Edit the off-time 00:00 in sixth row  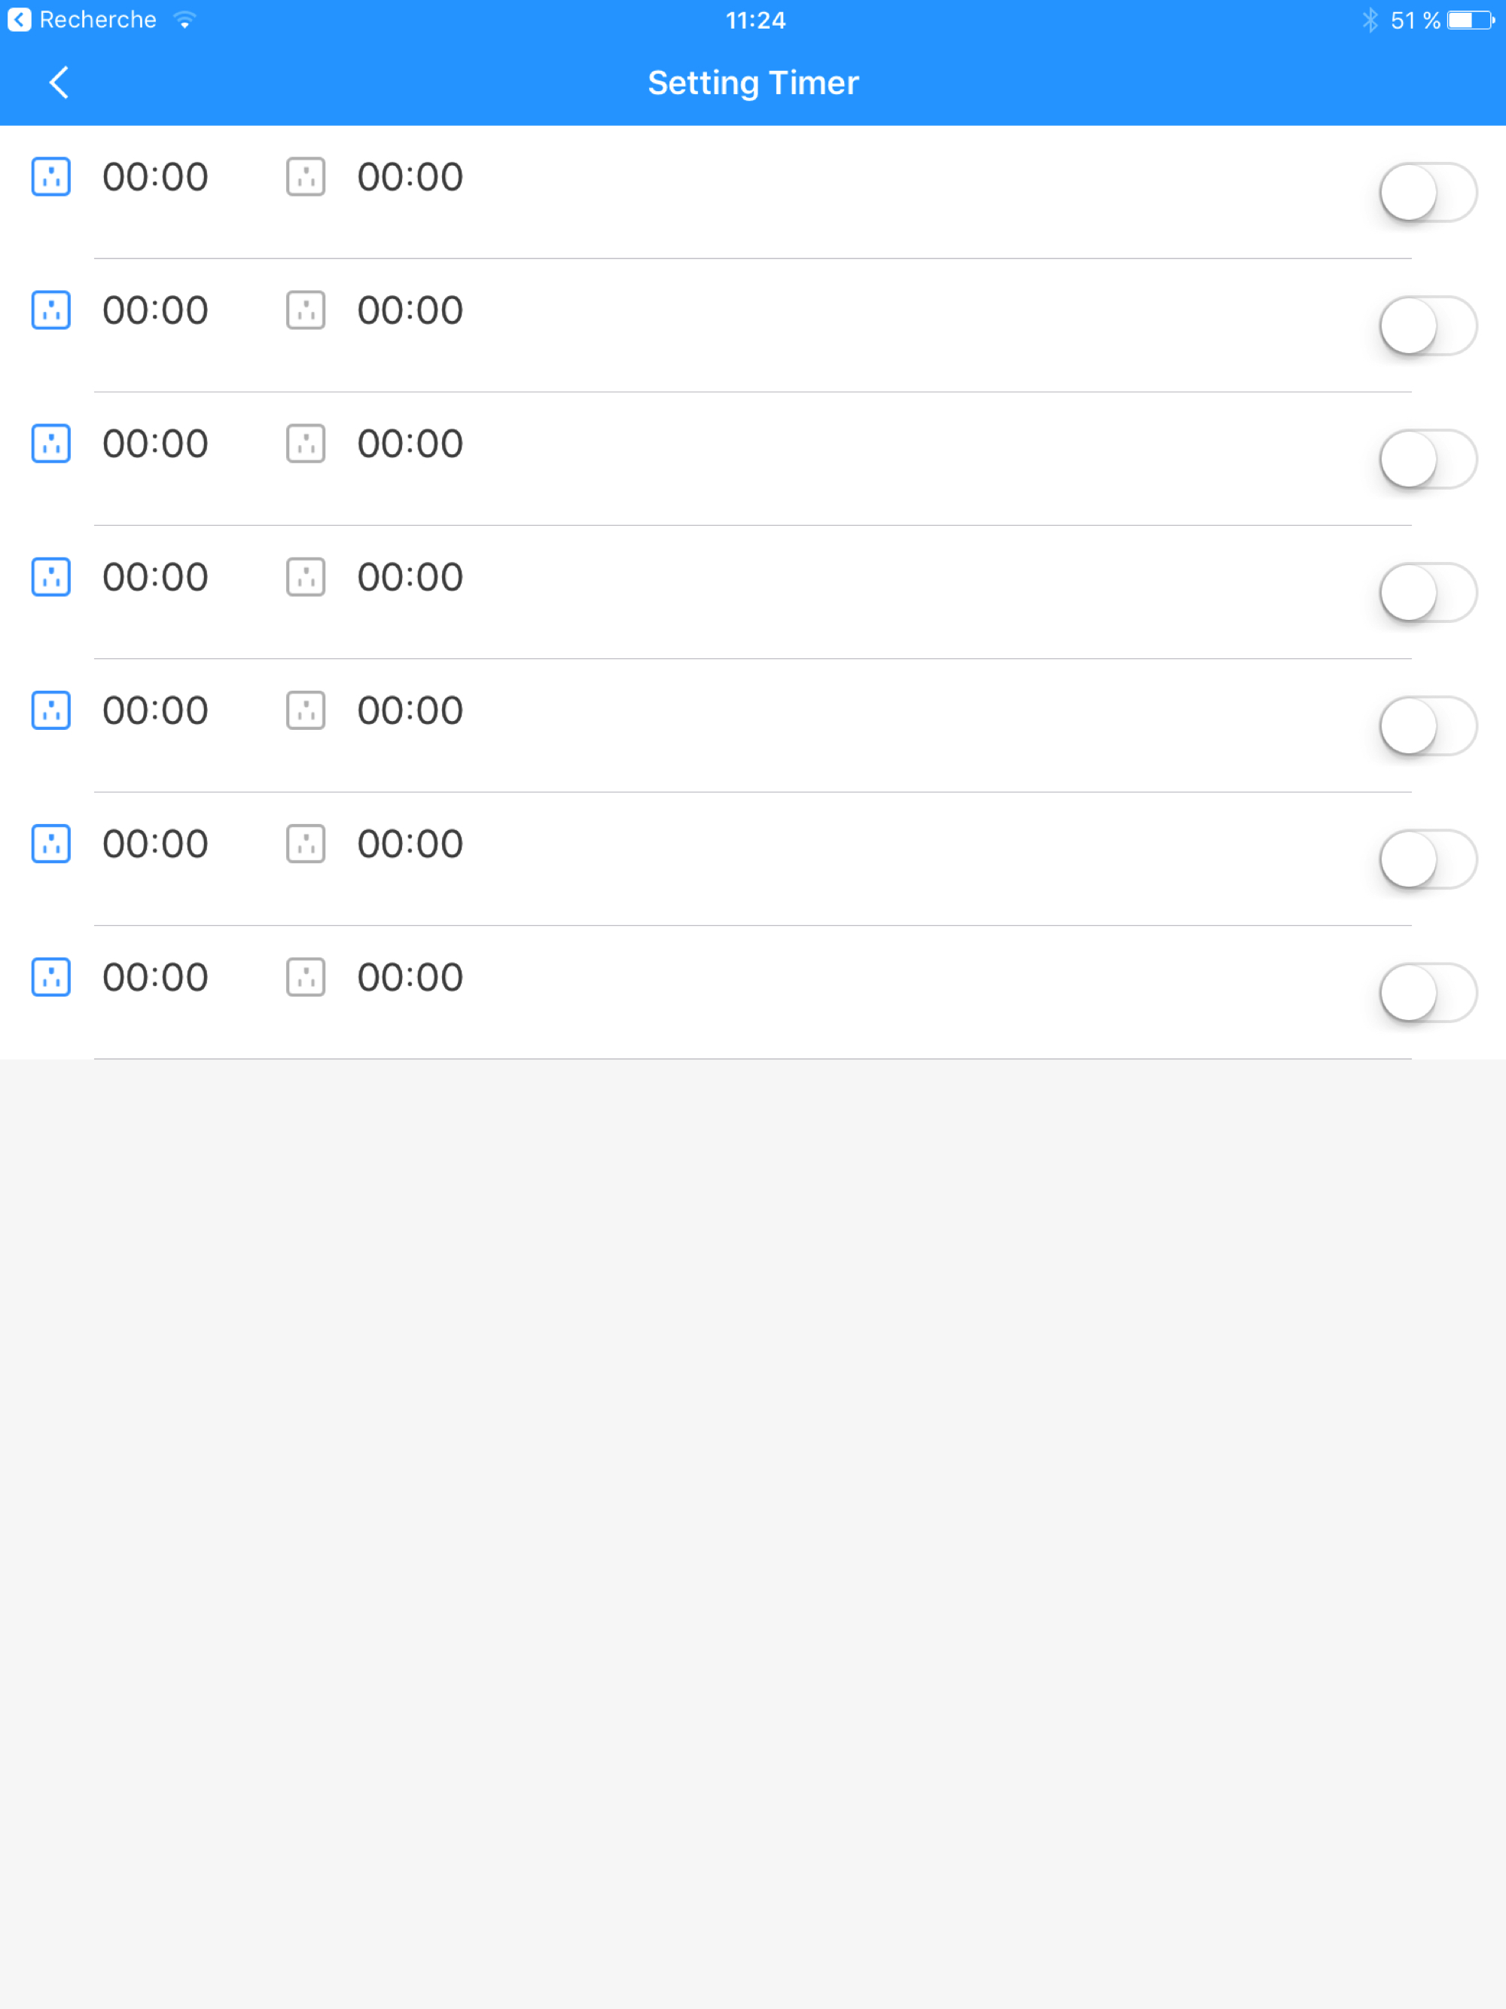coord(410,844)
